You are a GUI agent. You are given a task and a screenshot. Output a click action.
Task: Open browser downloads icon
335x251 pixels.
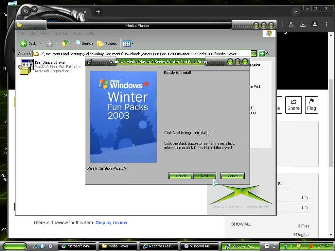tap(303, 24)
